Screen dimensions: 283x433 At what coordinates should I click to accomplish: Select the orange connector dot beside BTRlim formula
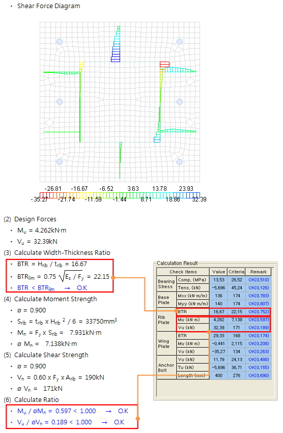click(x=114, y=277)
